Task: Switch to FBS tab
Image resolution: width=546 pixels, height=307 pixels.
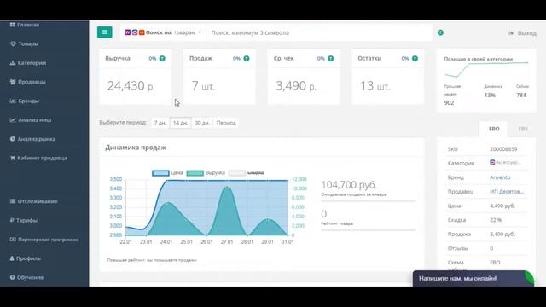Action: pyautogui.click(x=523, y=129)
